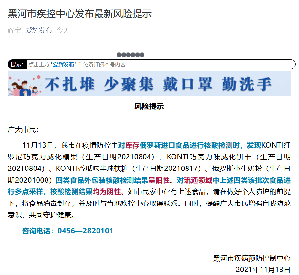Click the 不扎堆 少聚集 戴口罩 勤洗手 banner
The width and height of the screenshot is (299, 275).
[149, 83]
